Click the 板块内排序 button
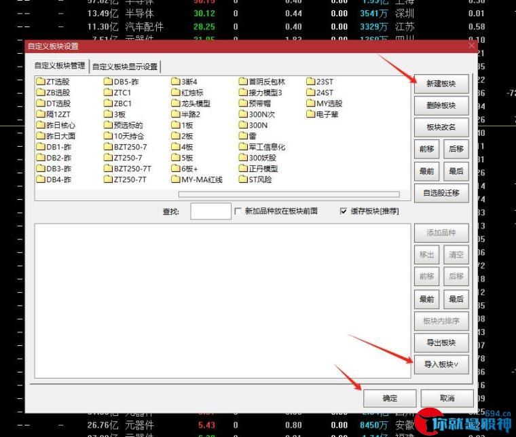 tap(441, 321)
